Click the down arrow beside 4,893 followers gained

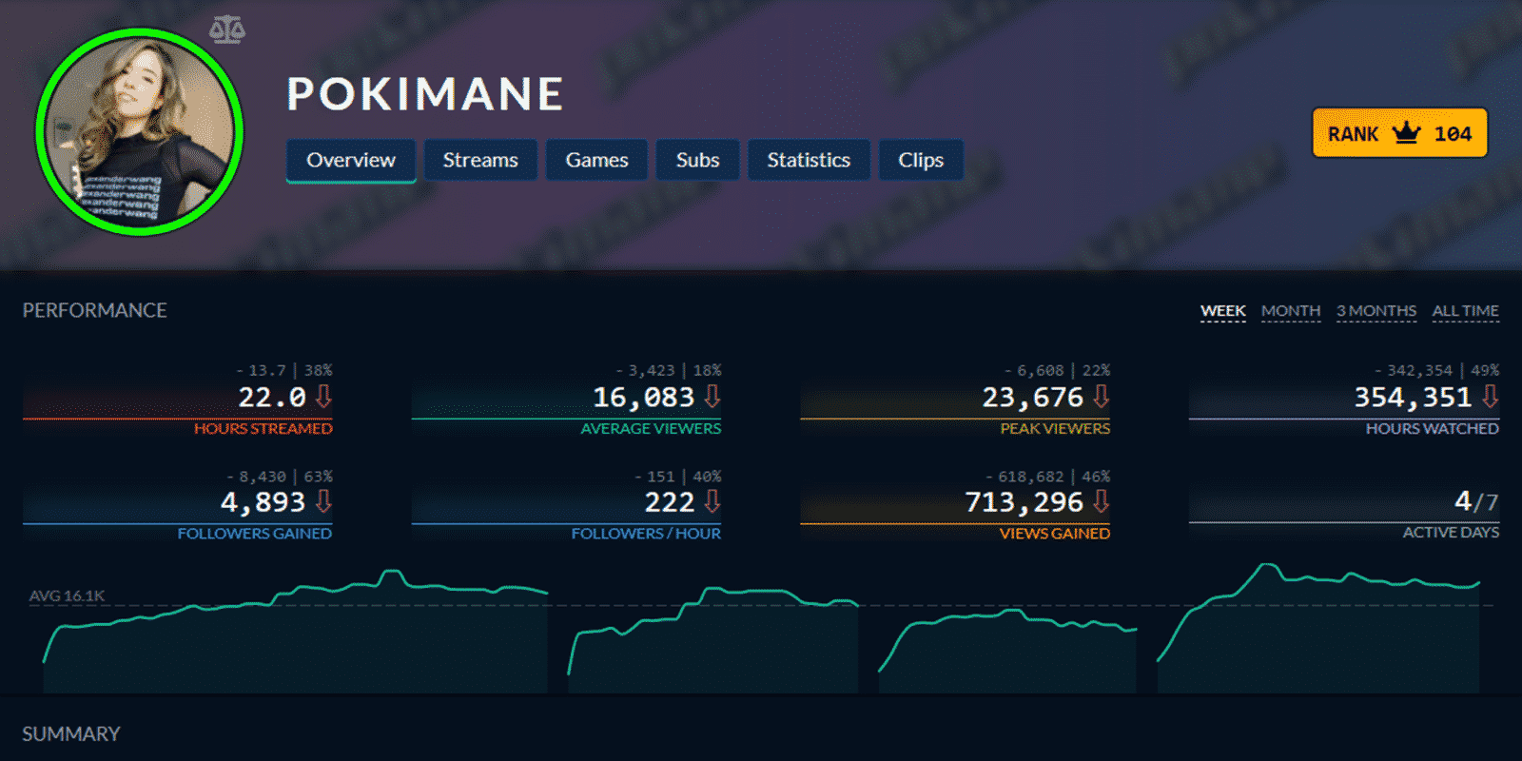coord(323,500)
